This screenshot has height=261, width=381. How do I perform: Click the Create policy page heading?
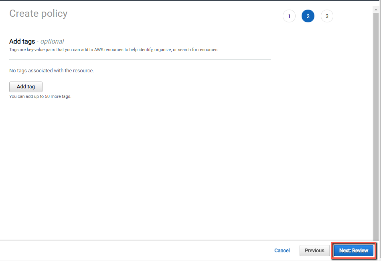(x=39, y=14)
